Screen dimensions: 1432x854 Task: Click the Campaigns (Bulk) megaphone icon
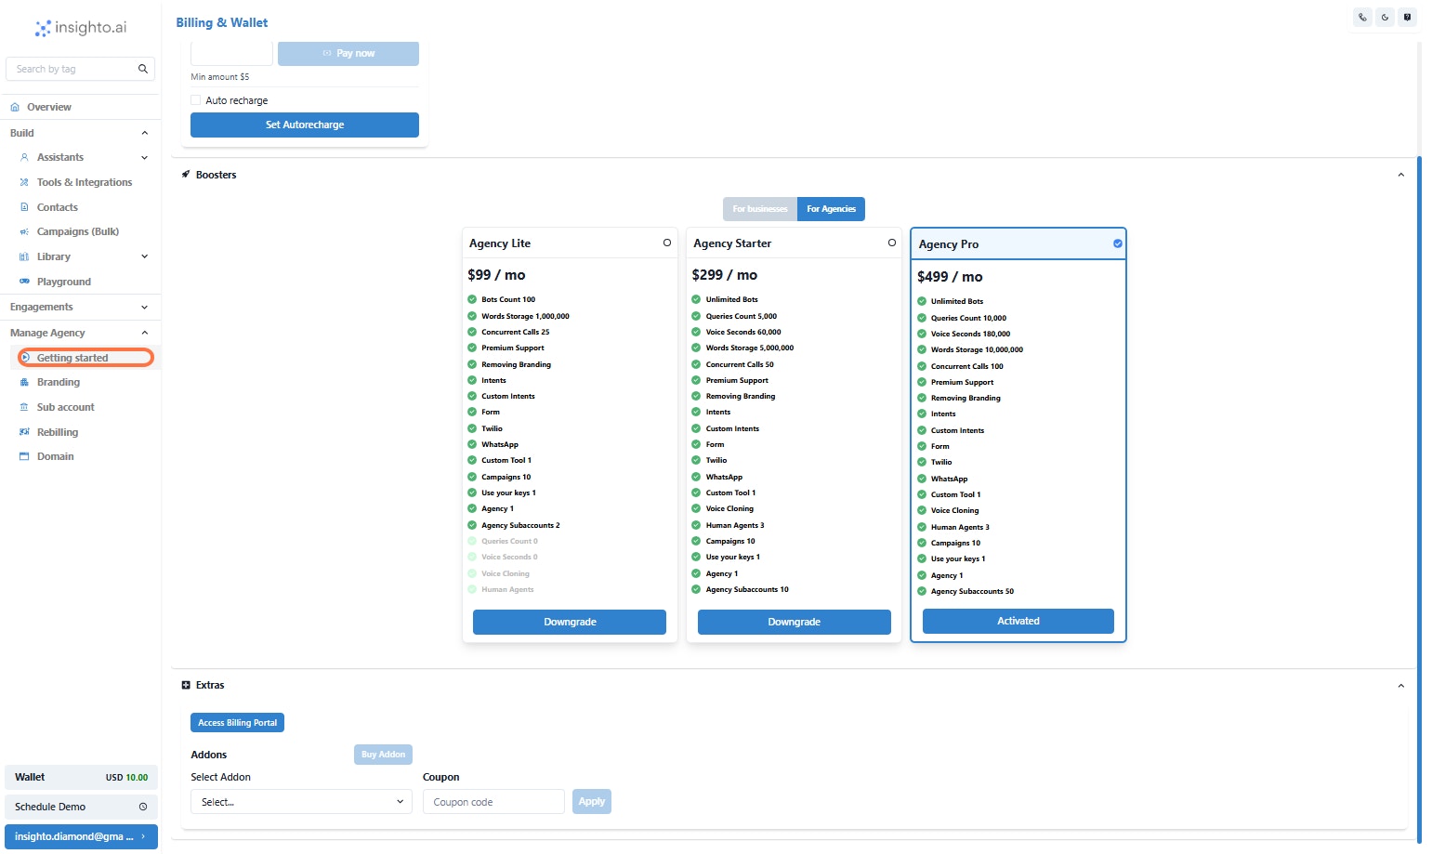pos(24,231)
